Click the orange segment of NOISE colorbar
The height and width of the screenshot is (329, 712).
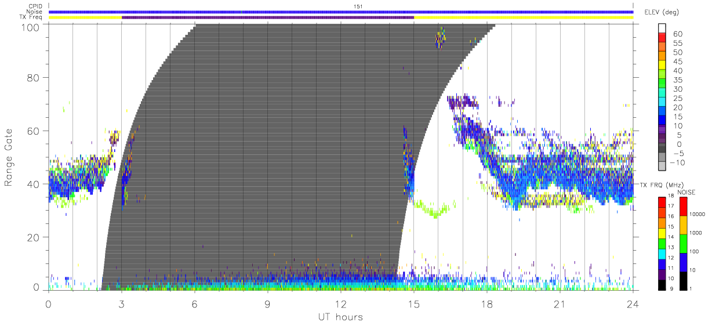click(x=683, y=225)
